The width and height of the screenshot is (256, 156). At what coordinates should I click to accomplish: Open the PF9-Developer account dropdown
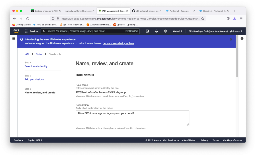tap(215, 31)
